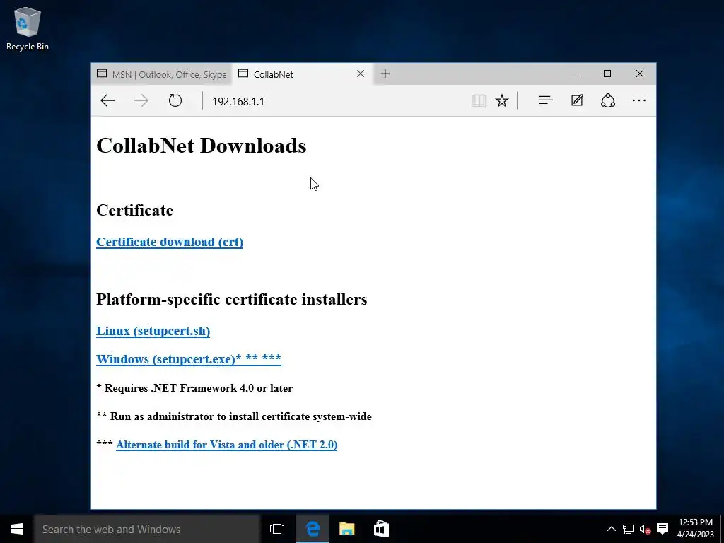Open the Store from the taskbar
Screen dimensions: 724x543
(x=381, y=529)
